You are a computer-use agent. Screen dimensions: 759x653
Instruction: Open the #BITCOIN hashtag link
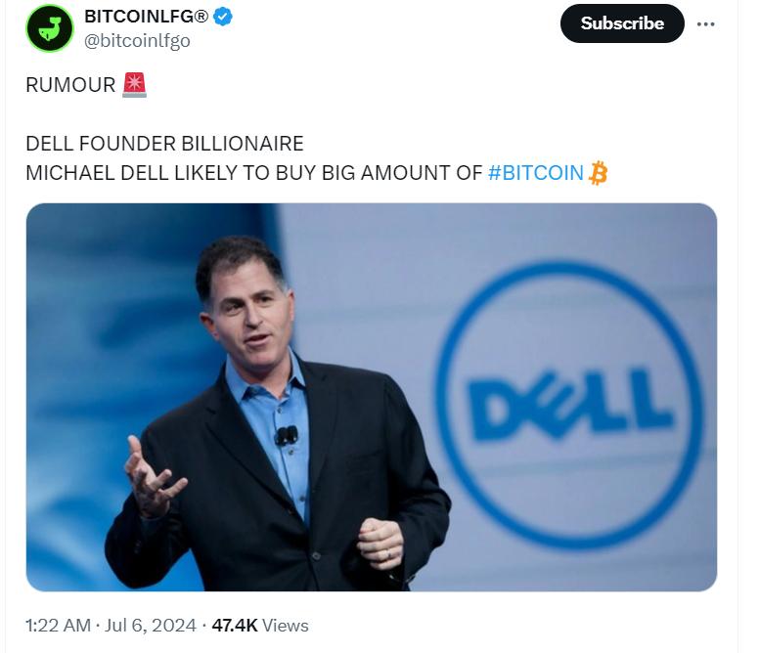(x=535, y=173)
